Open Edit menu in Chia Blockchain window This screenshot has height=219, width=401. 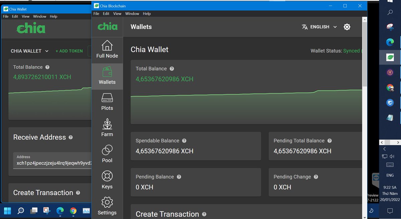[106, 14]
